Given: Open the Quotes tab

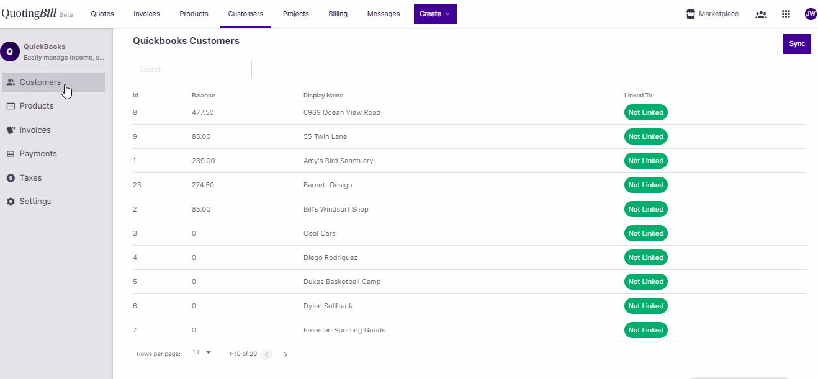Looking at the screenshot, I should pyautogui.click(x=102, y=14).
